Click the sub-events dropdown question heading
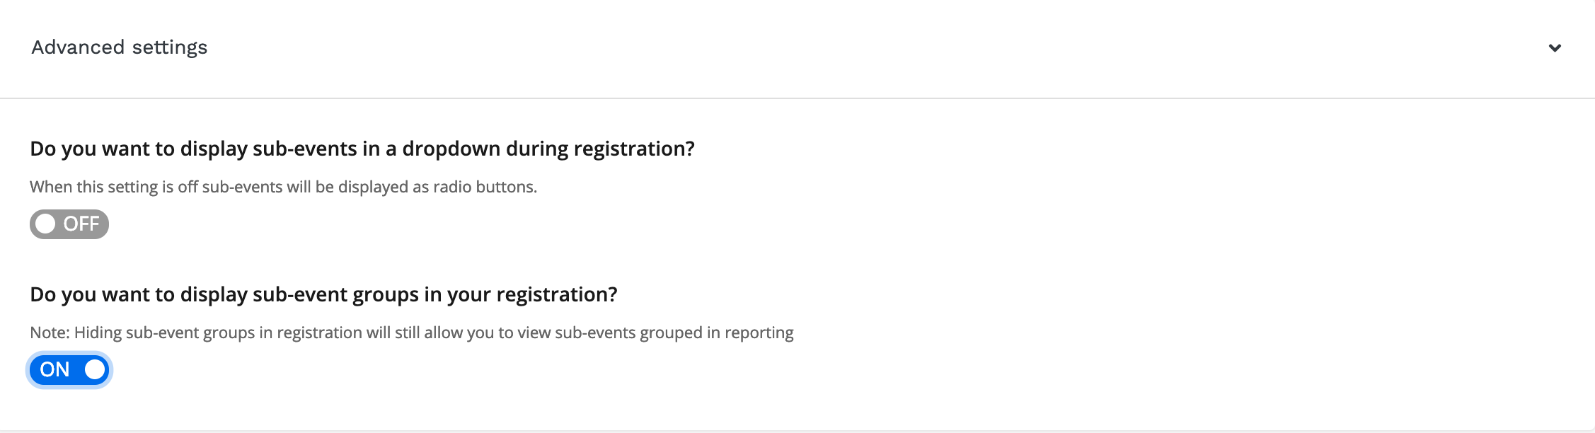1595x433 pixels. [x=362, y=149]
